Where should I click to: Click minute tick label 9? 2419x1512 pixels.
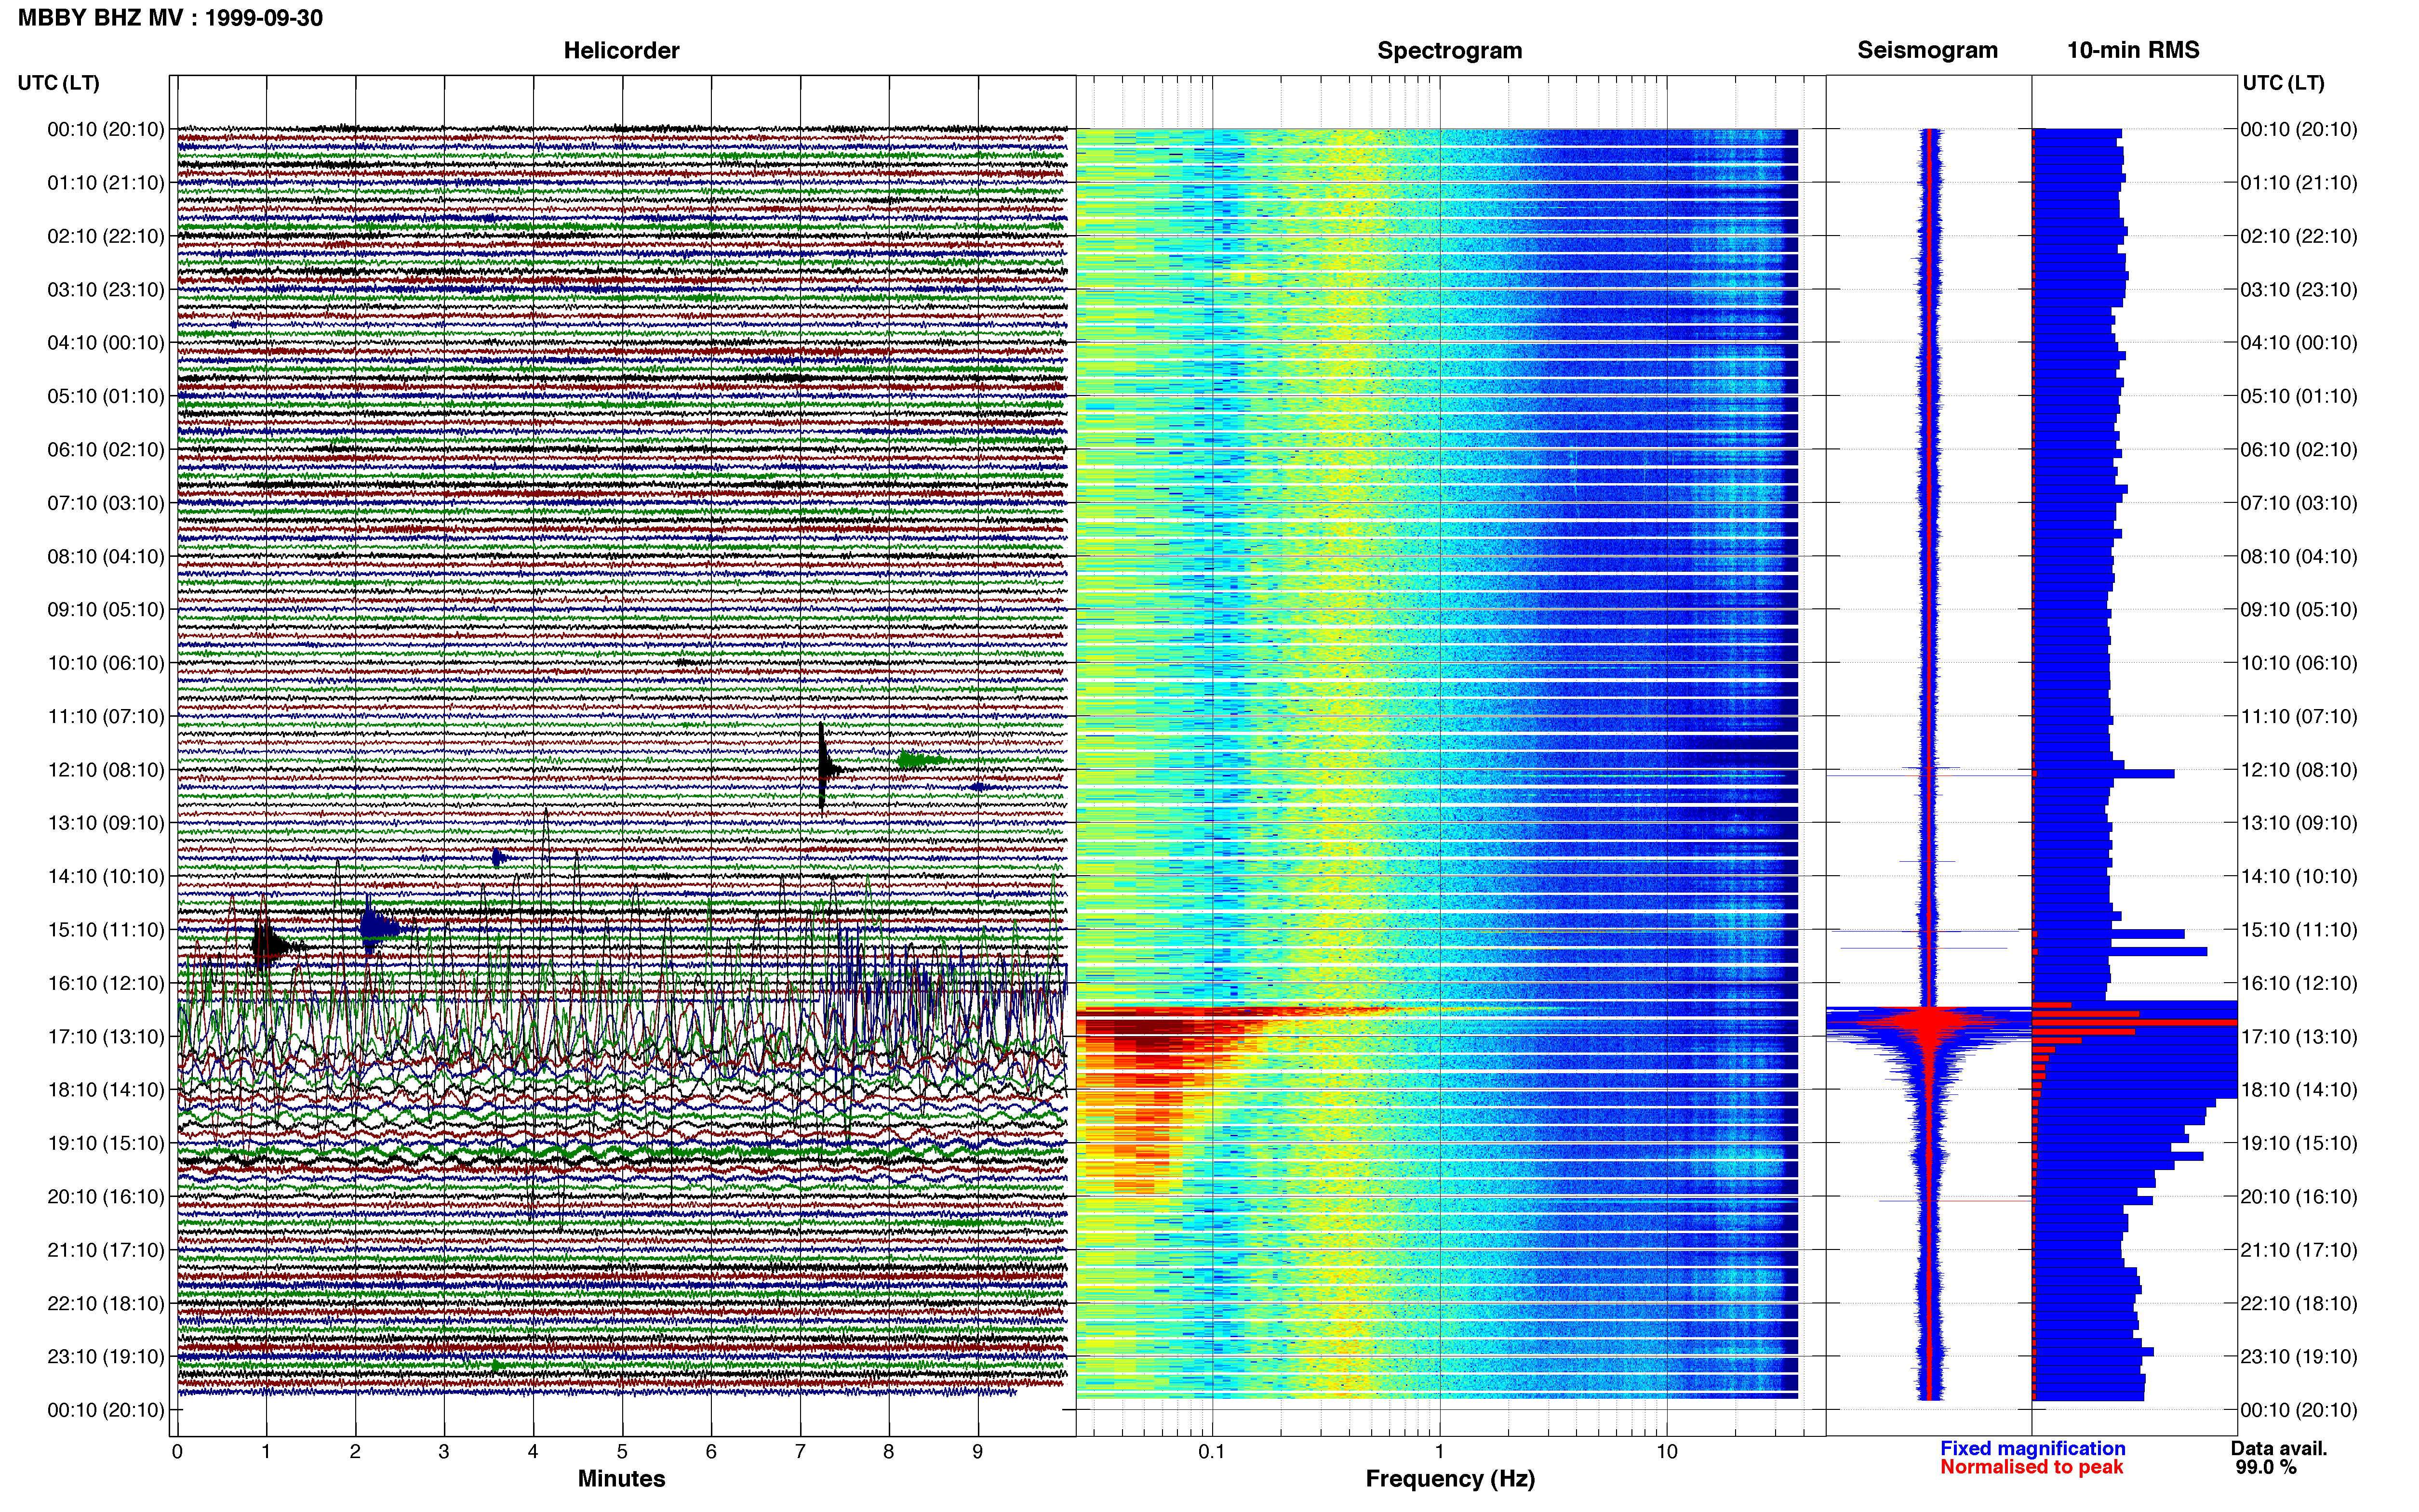click(977, 1451)
